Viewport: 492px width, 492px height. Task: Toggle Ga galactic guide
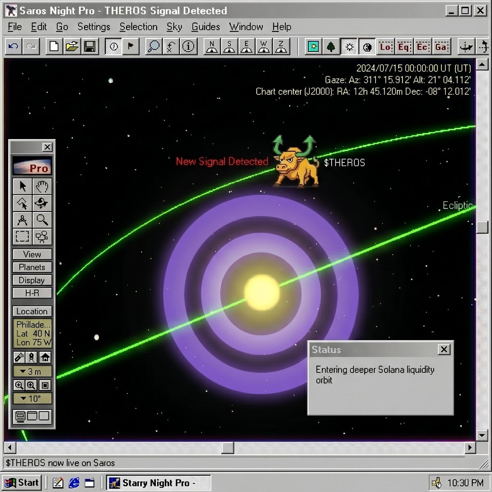[x=441, y=47]
